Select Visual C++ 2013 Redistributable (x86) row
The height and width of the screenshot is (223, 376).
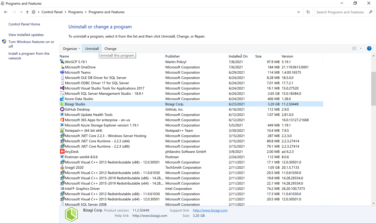tap(191, 162)
